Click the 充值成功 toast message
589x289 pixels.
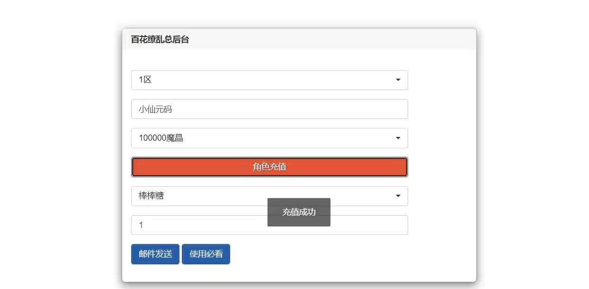click(299, 212)
